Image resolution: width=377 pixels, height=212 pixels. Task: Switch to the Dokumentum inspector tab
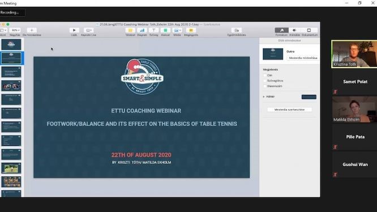point(309,31)
